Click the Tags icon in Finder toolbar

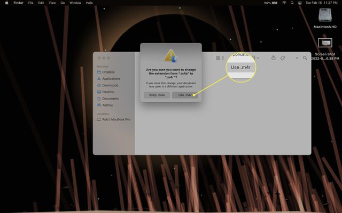pyautogui.click(x=283, y=58)
